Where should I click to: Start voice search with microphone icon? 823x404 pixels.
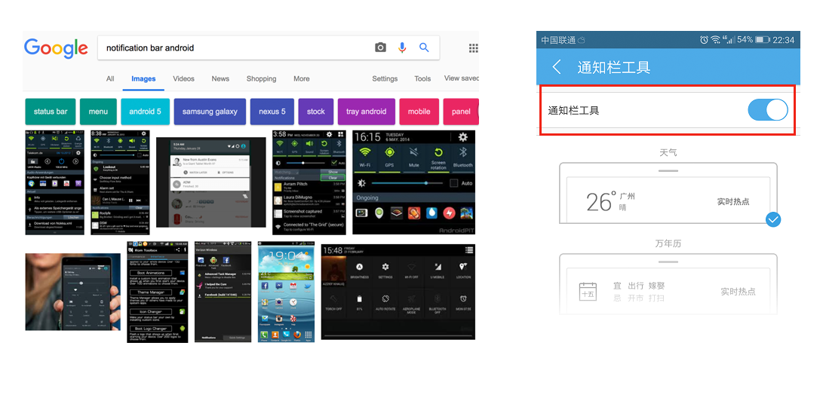click(402, 47)
